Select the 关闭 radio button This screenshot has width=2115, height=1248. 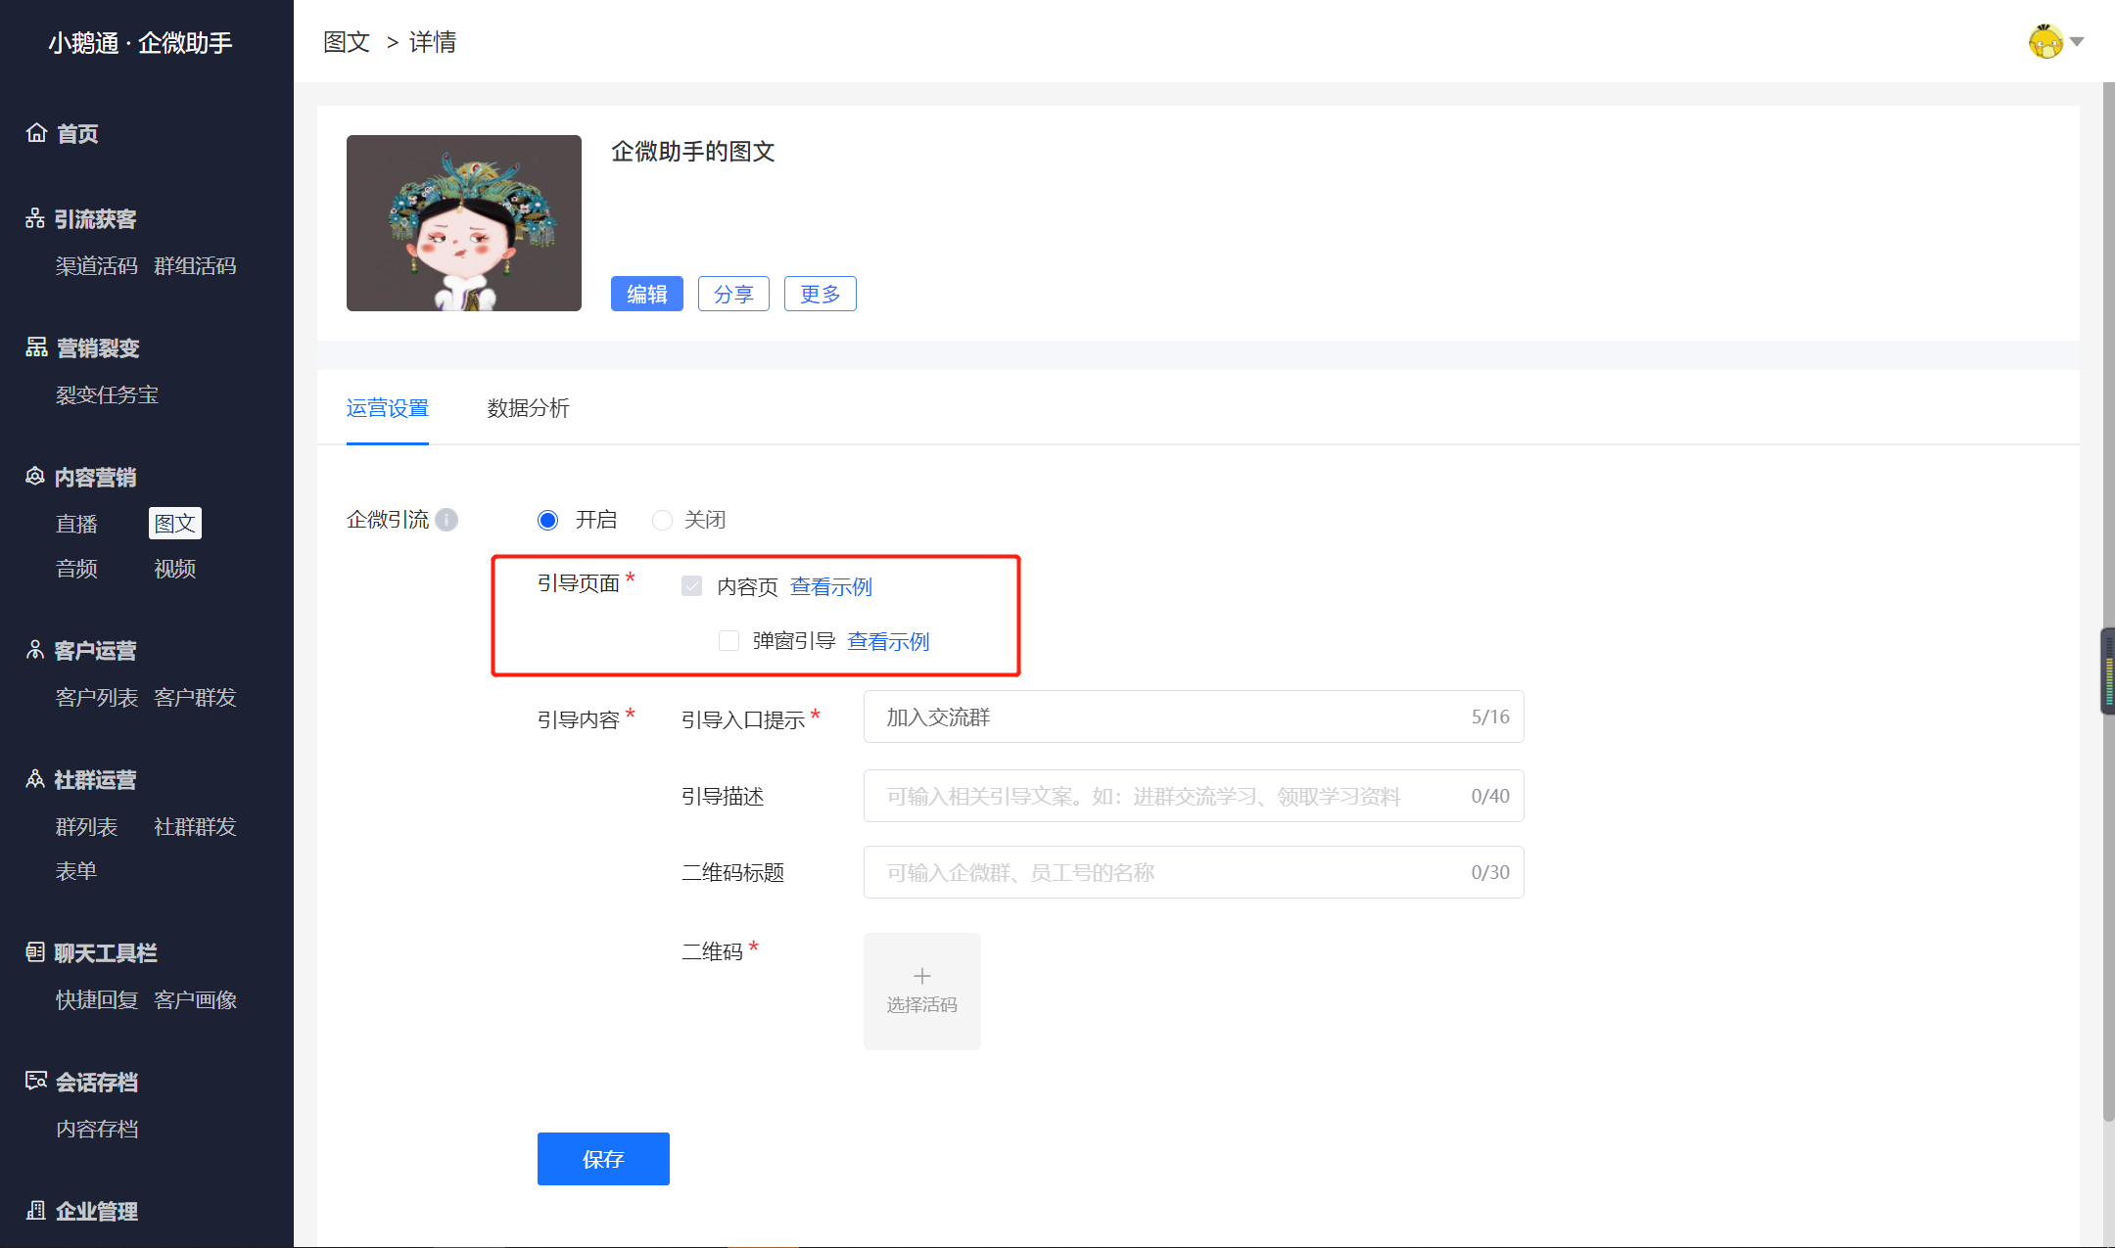click(663, 520)
